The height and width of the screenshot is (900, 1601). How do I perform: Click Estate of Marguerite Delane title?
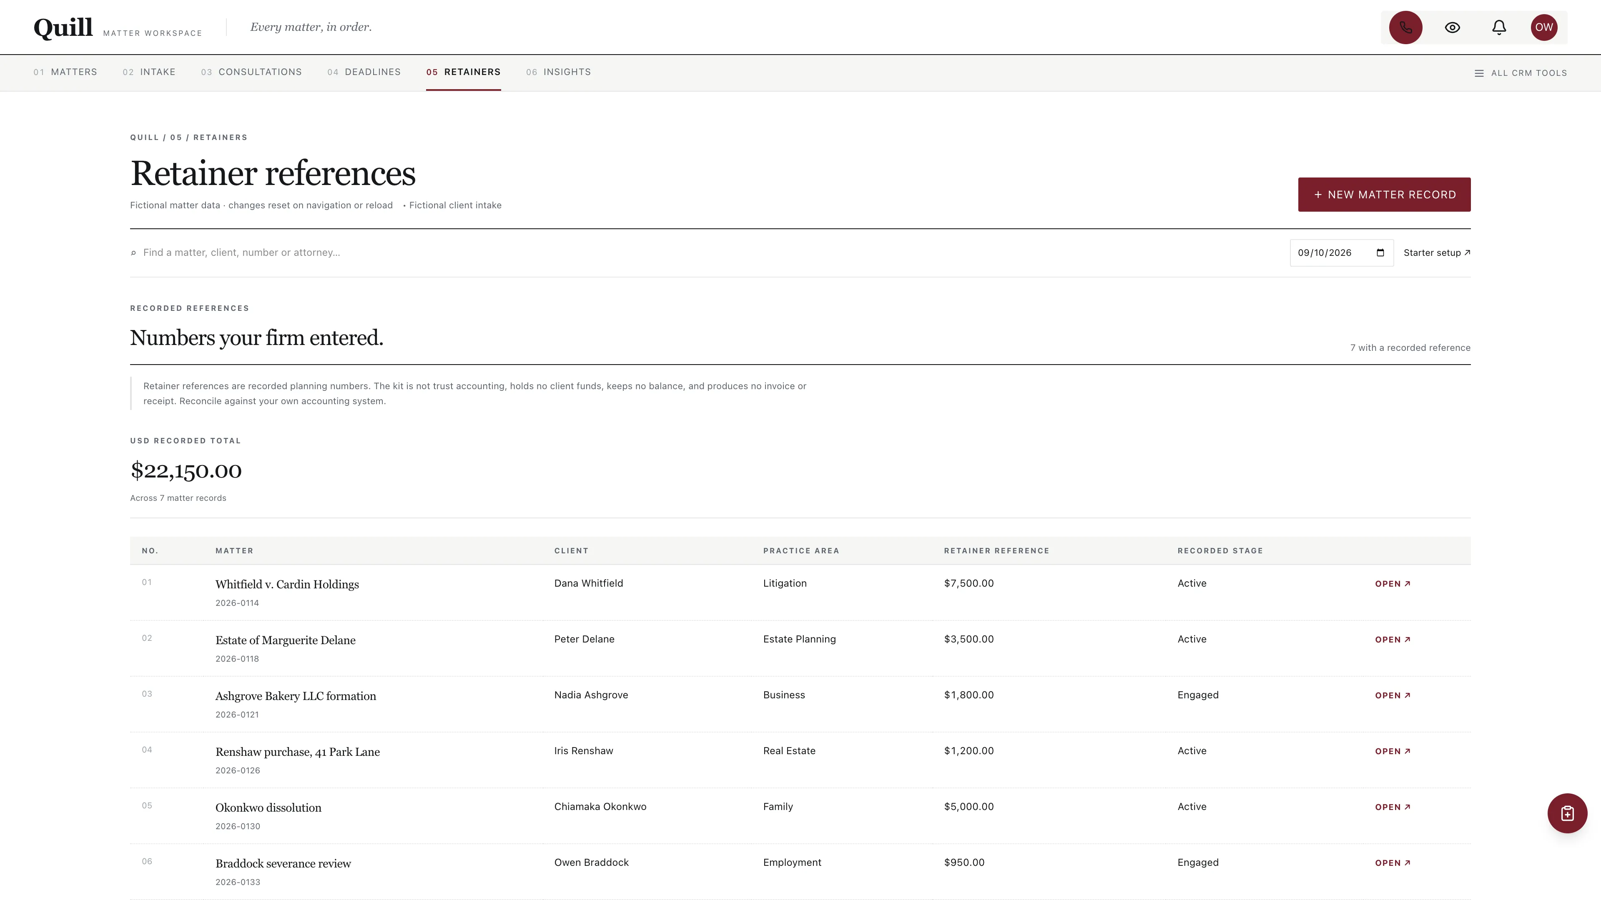coord(285,640)
